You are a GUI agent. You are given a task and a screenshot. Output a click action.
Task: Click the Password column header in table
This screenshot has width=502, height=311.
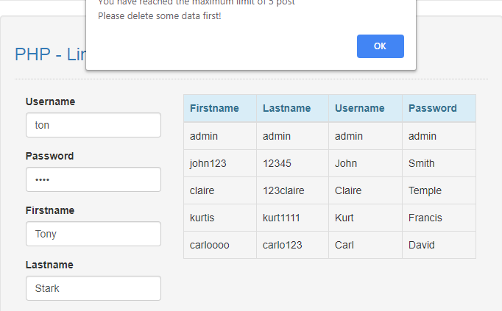432,108
